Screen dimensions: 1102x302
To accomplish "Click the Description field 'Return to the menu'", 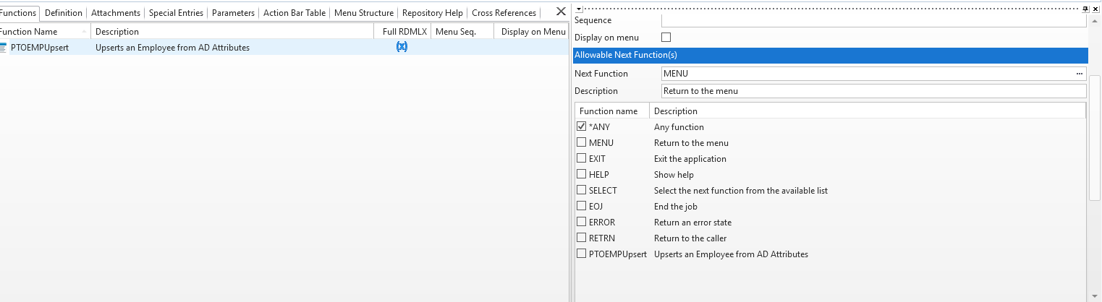I will pos(873,91).
